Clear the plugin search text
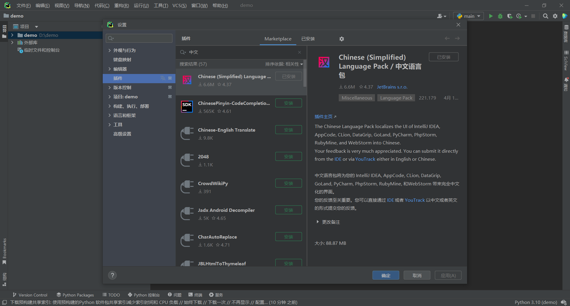Viewport: 570px width, 306px height. click(300, 52)
